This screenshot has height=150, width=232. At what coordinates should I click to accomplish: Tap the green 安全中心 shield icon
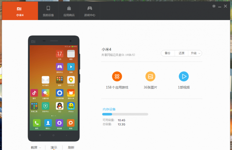[x=45, y=106]
